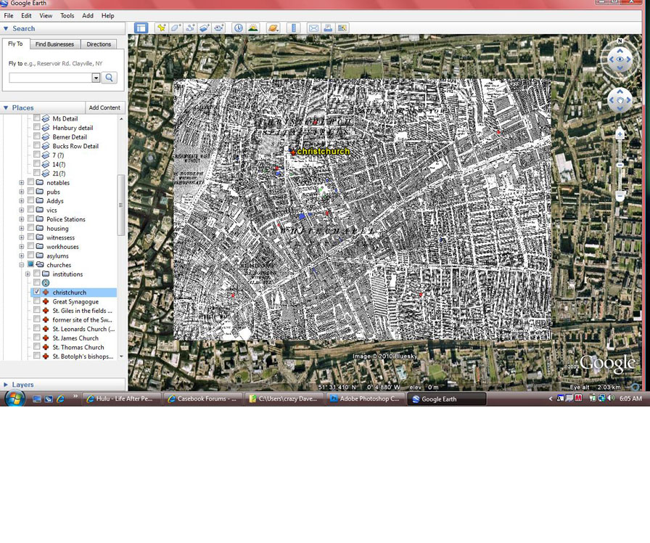
Task: Uncheck the christchurch placemark checkbox
Action: (x=37, y=293)
